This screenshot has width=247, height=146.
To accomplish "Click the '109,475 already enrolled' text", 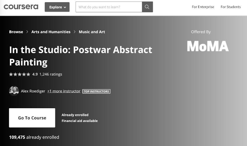I will tap(34, 137).
